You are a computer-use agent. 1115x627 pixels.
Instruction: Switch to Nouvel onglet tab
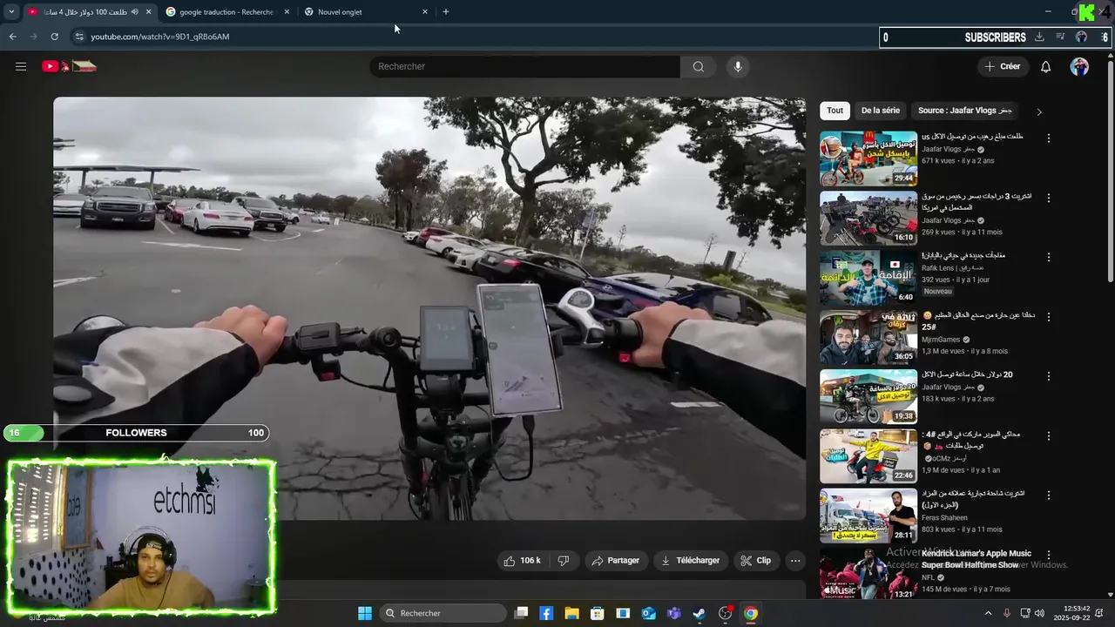pyautogui.click(x=366, y=12)
